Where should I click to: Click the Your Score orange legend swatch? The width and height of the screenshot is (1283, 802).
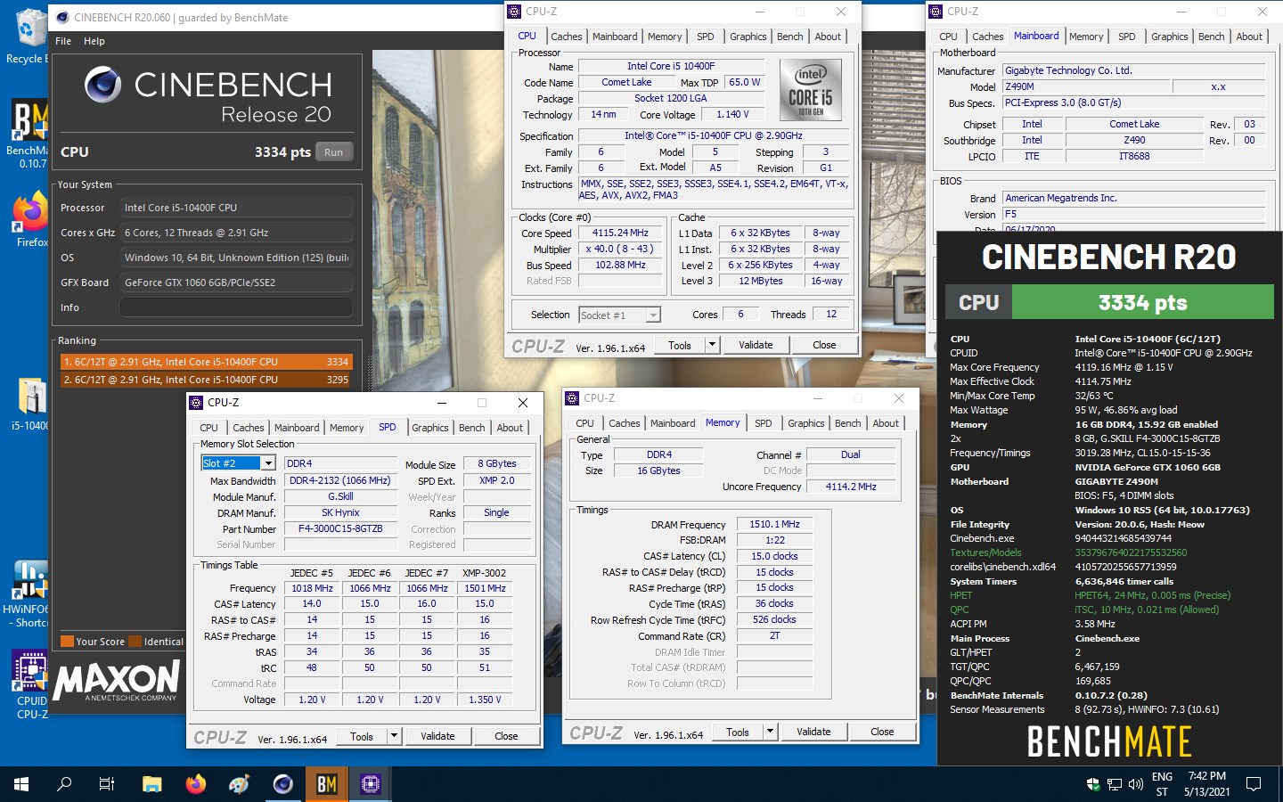coord(67,642)
